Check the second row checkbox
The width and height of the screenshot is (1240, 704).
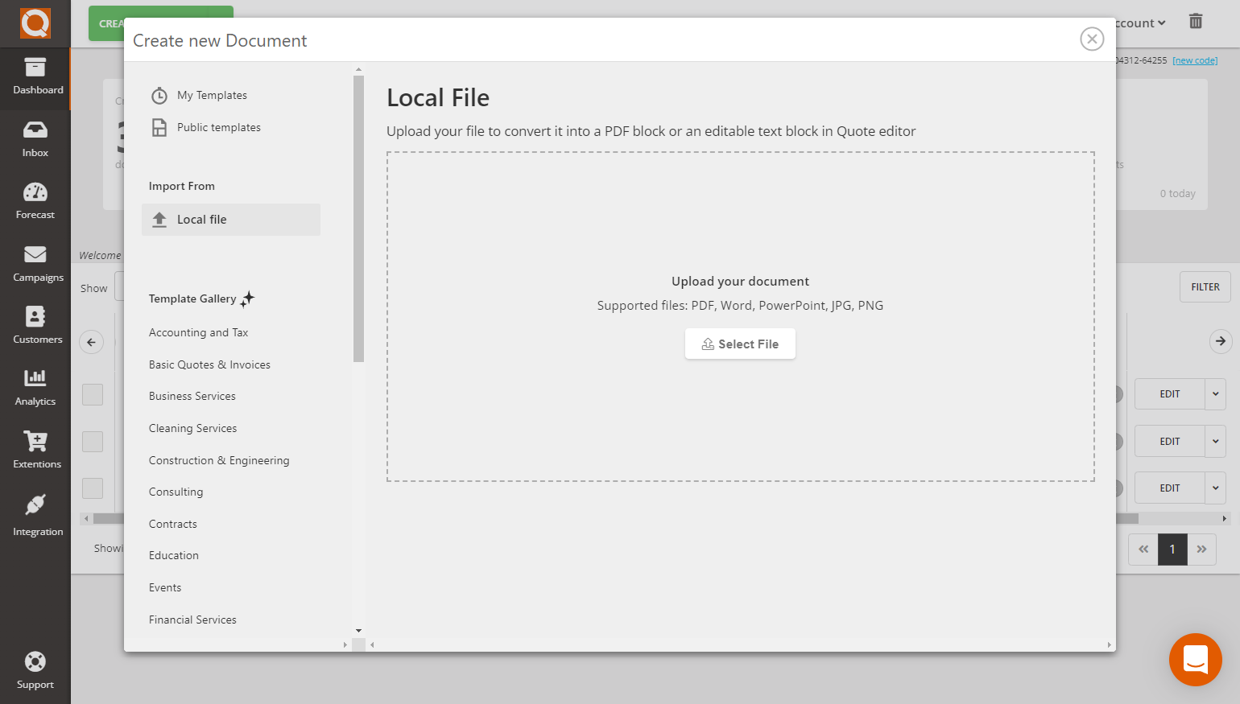tap(93, 441)
